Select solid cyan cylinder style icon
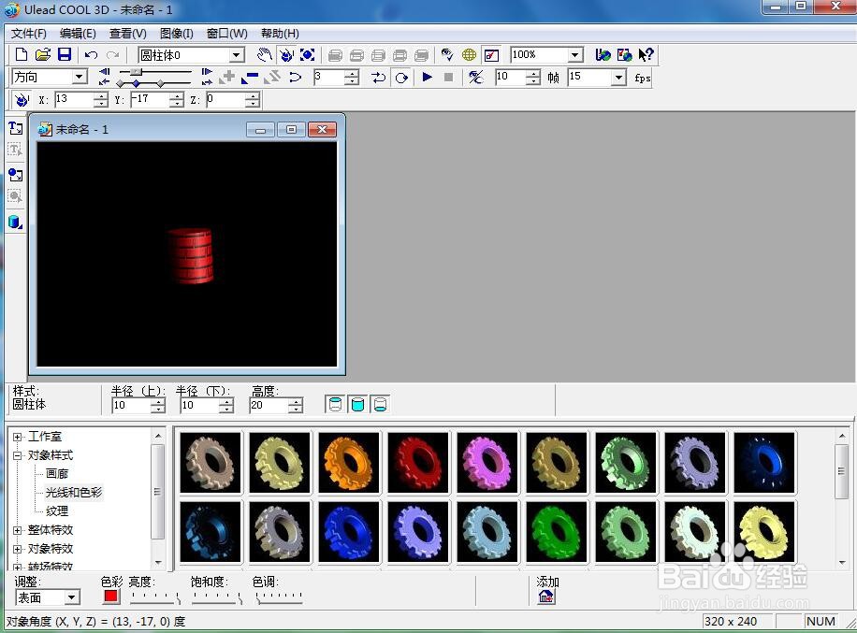The image size is (857, 633). click(x=357, y=405)
